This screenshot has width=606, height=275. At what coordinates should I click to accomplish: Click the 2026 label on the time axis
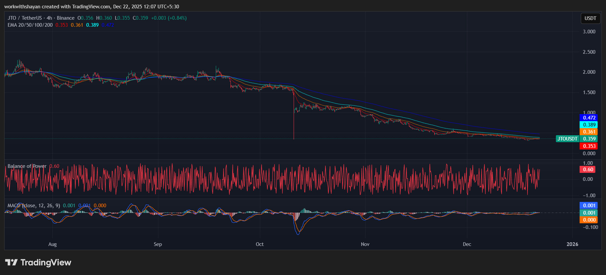(572, 244)
